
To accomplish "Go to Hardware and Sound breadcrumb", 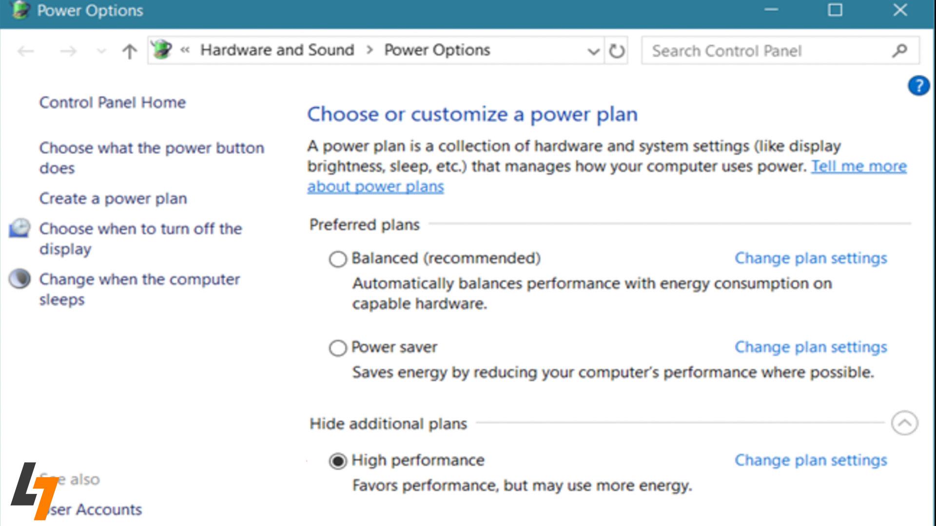I will click(277, 50).
